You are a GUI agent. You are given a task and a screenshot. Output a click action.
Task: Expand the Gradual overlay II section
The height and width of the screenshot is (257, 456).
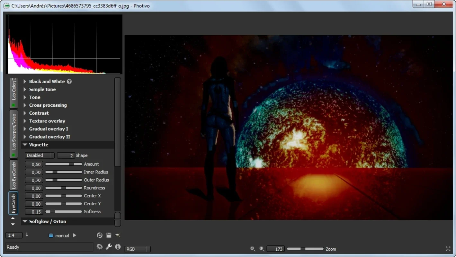tap(25, 137)
